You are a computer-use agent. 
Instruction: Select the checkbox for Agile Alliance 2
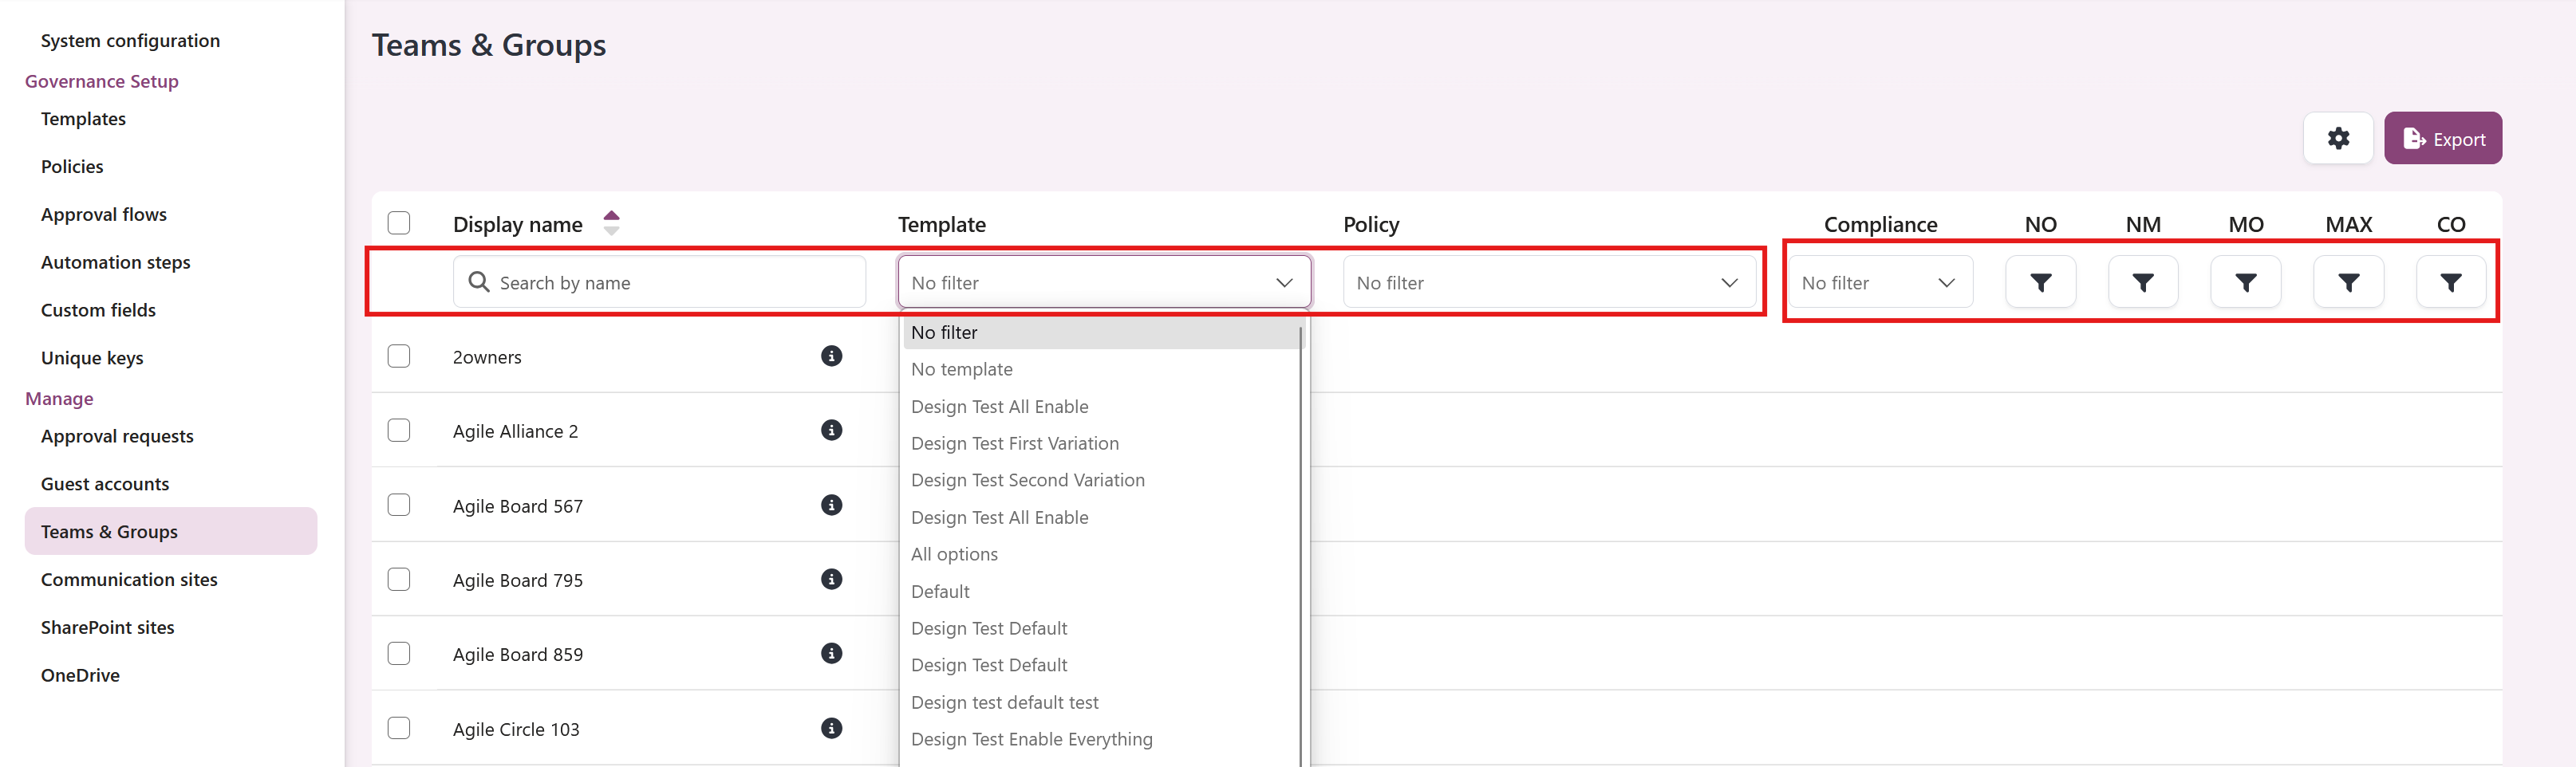399,430
